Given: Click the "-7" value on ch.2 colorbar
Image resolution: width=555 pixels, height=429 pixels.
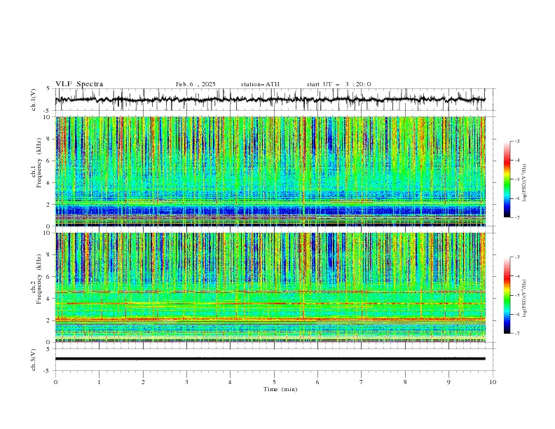Looking at the screenshot, I should 516,334.
